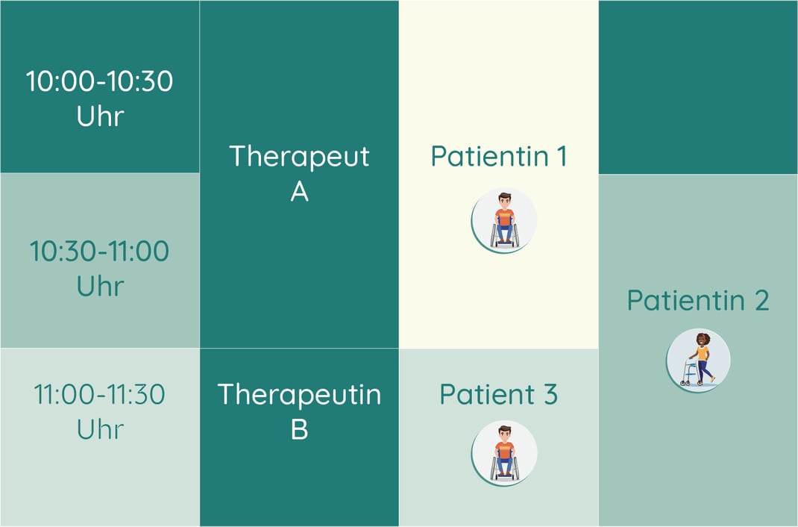The height and width of the screenshot is (527, 798).
Task: Click the walker avatar under Patientin 2
Action: (698, 360)
